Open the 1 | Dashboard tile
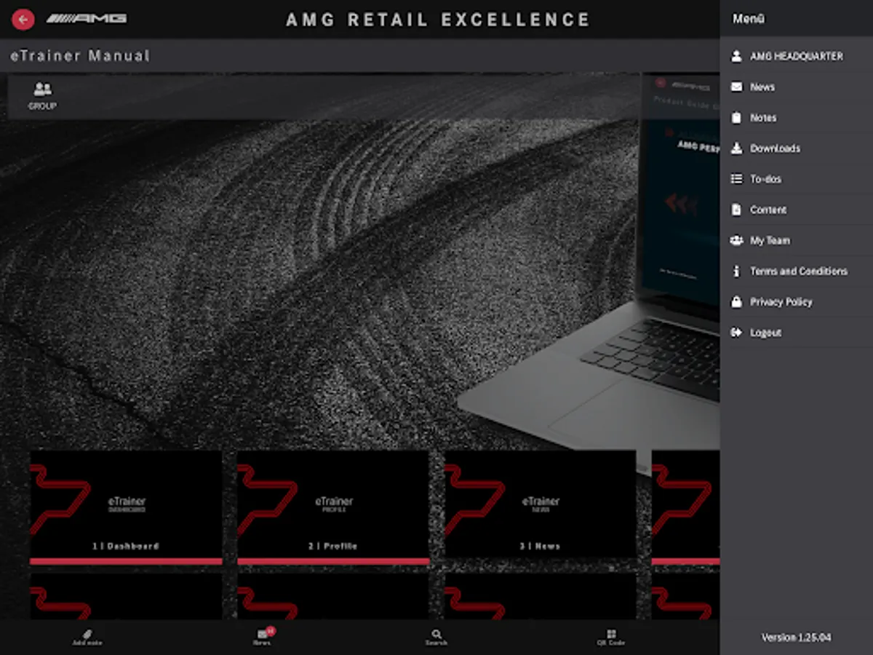 coord(126,508)
